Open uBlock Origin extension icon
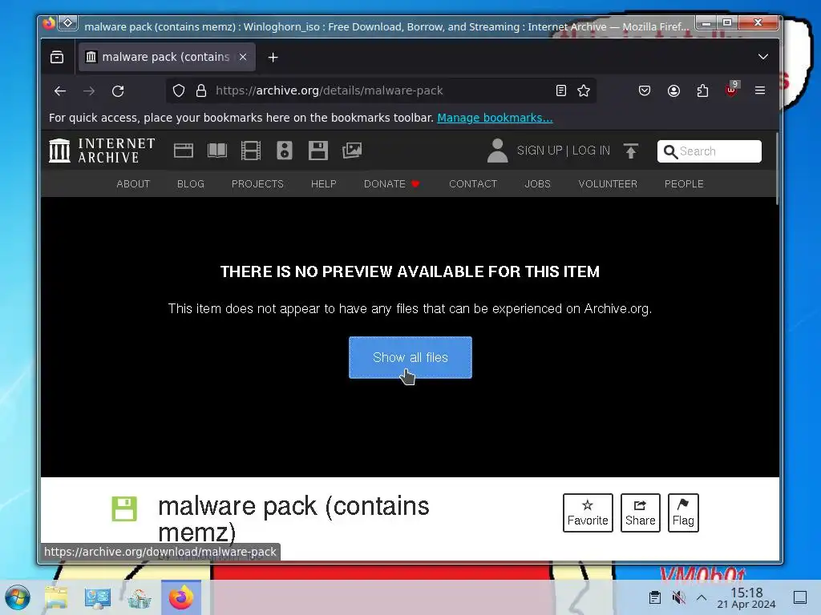The image size is (821, 615). (x=732, y=90)
